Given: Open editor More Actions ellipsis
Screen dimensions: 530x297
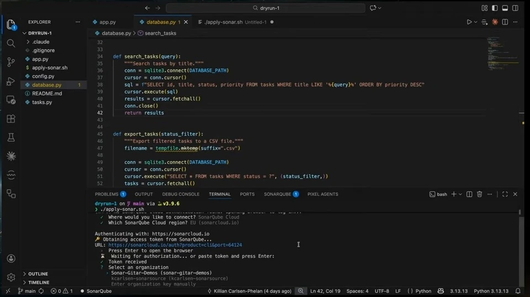Looking at the screenshot, I should pos(515,22).
